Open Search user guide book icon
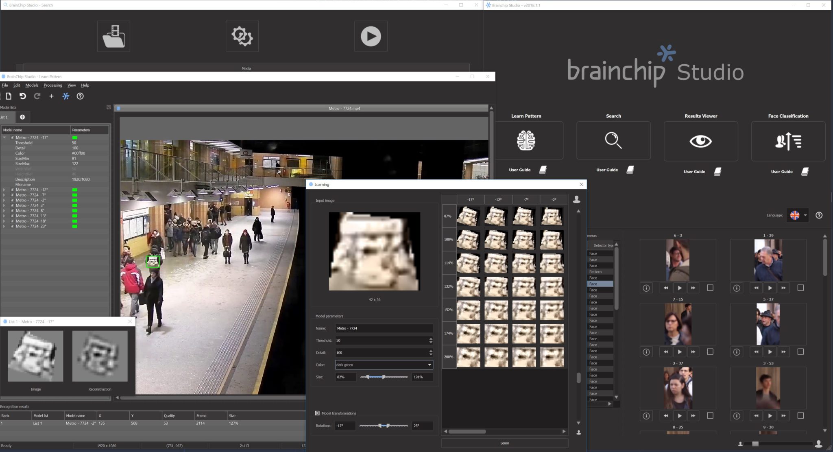The image size is (833, 452). (x=630, y=170)
